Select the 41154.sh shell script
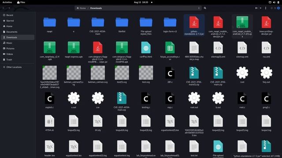Image resolution: width=282 pixels, height=158 pixels. point(49,123)
